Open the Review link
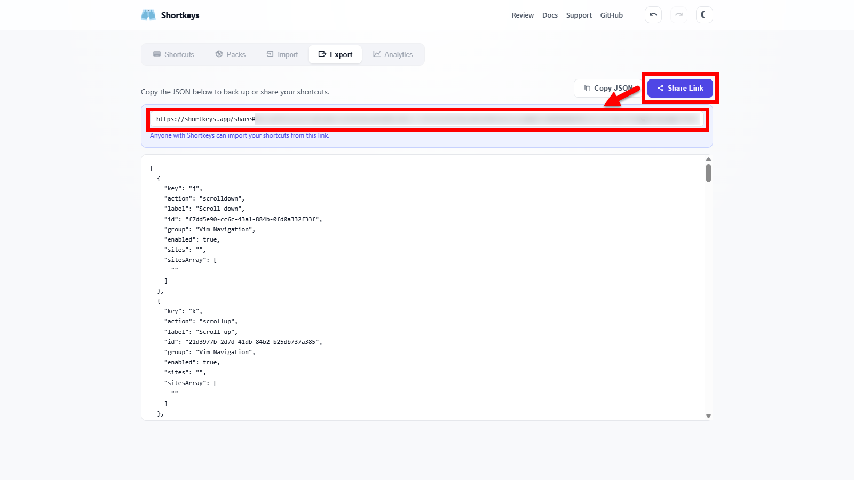The image size is (854, 480). pos(523,15)
